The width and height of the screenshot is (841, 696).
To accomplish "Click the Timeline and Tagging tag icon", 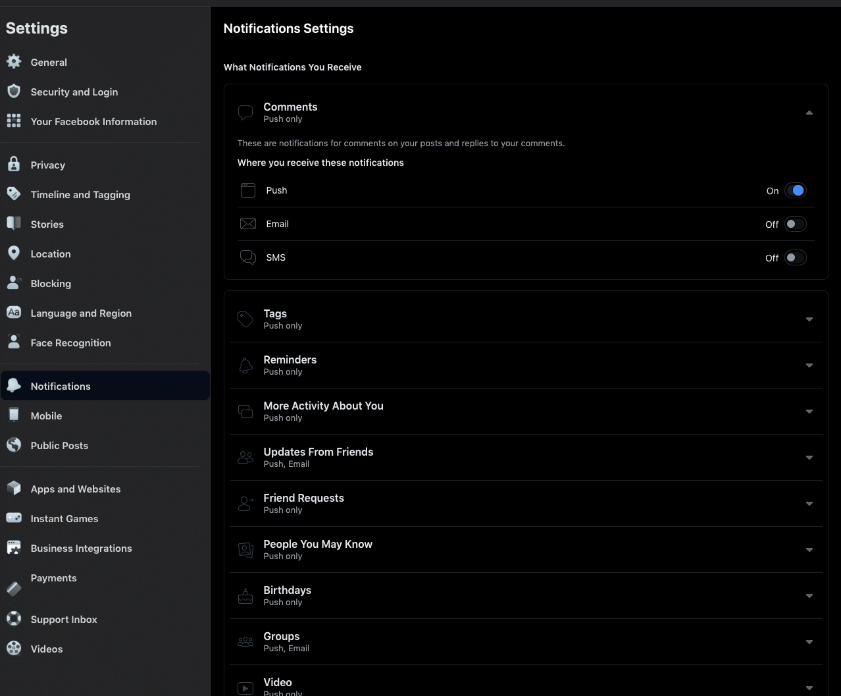I will pyautogui.click(x=14, y=194).
